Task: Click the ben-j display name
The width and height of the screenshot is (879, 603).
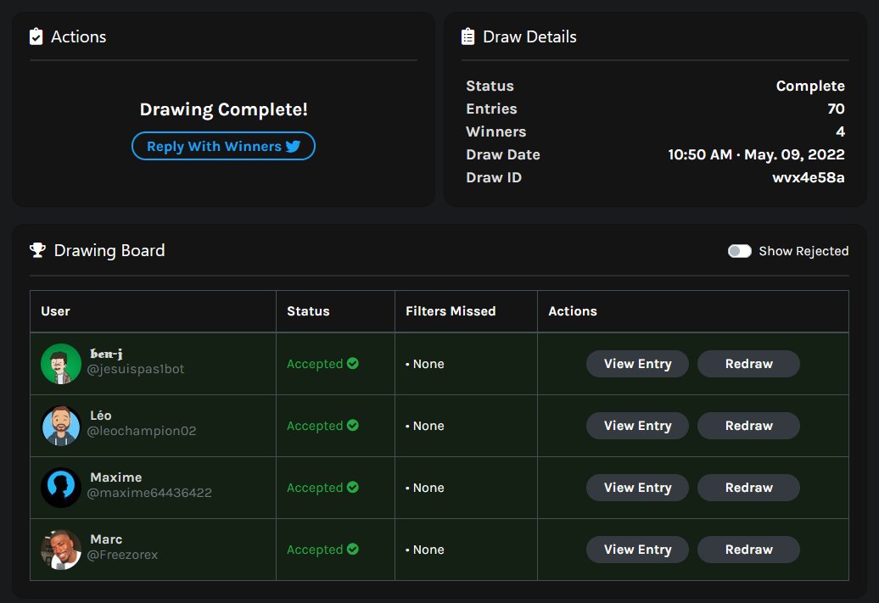Action: [x=107, y=354]
